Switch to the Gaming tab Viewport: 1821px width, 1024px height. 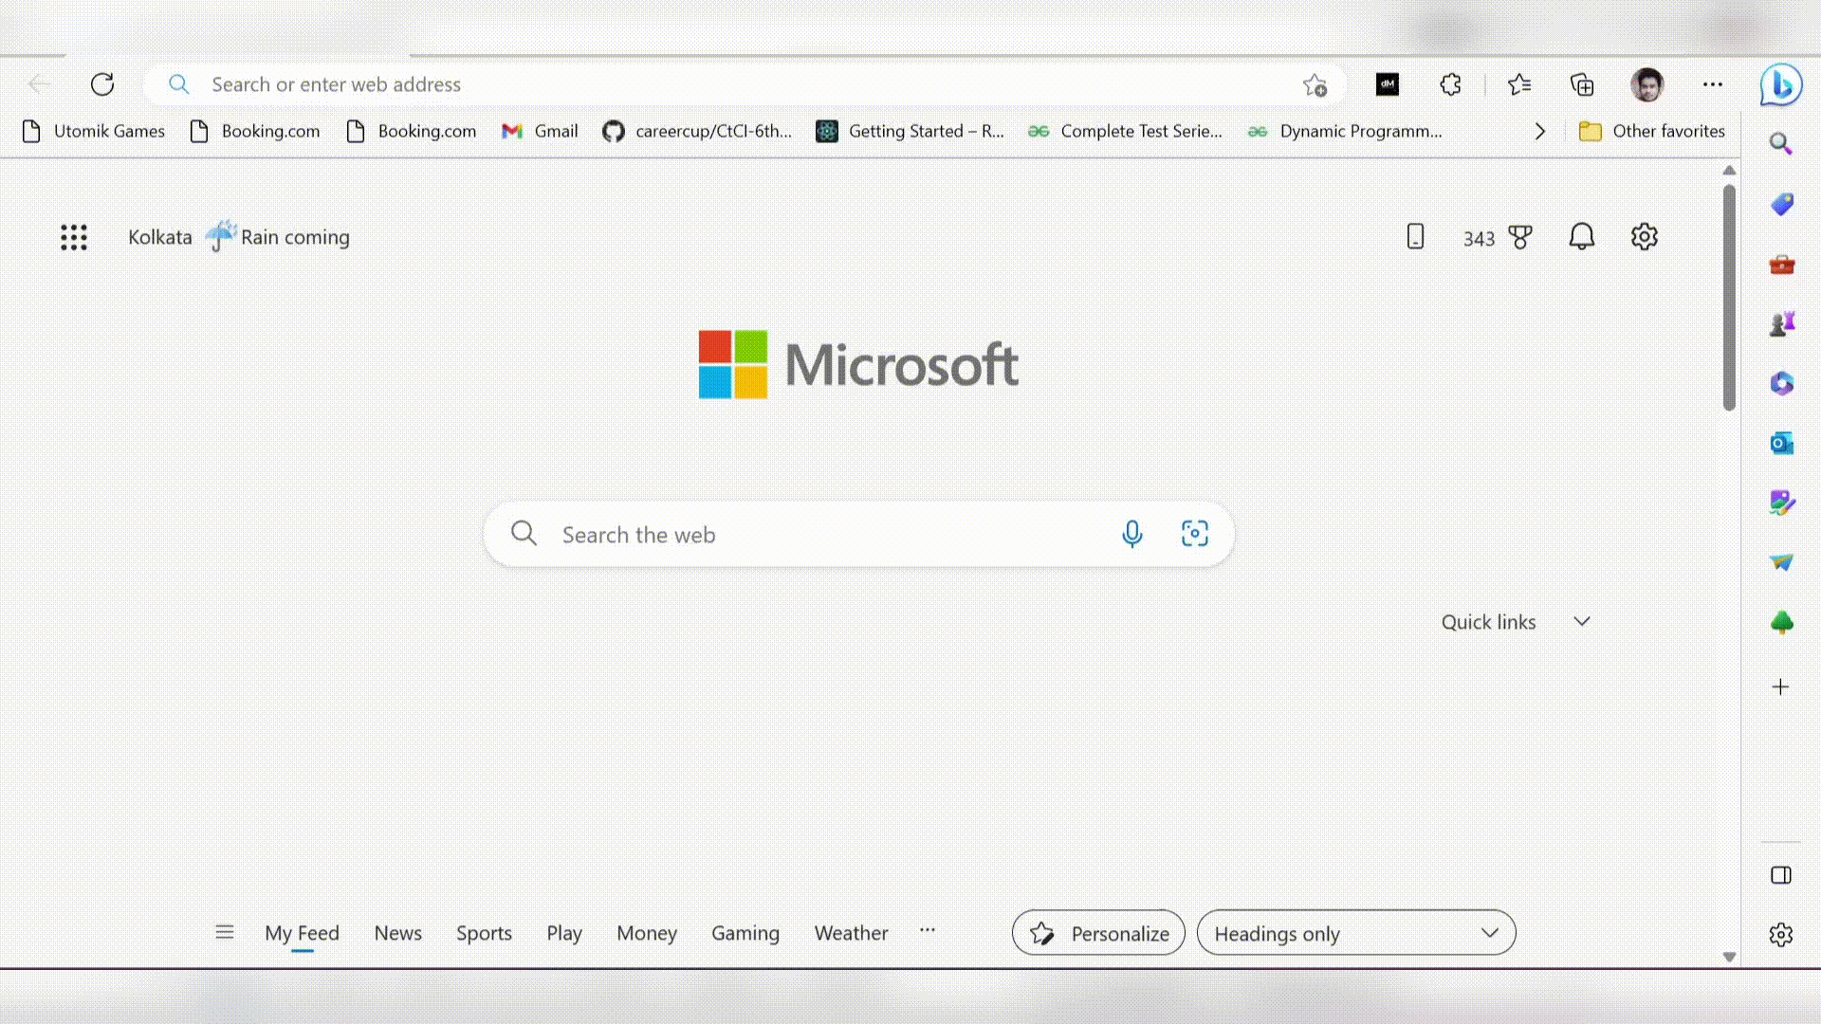745,933
